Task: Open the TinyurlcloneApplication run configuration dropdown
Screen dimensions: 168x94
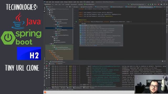Action: (138, 4)
